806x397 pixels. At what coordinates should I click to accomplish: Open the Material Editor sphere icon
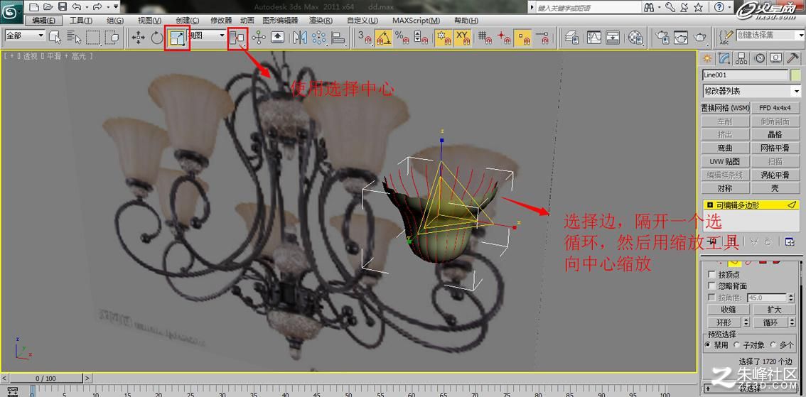[x=636, y=37]
